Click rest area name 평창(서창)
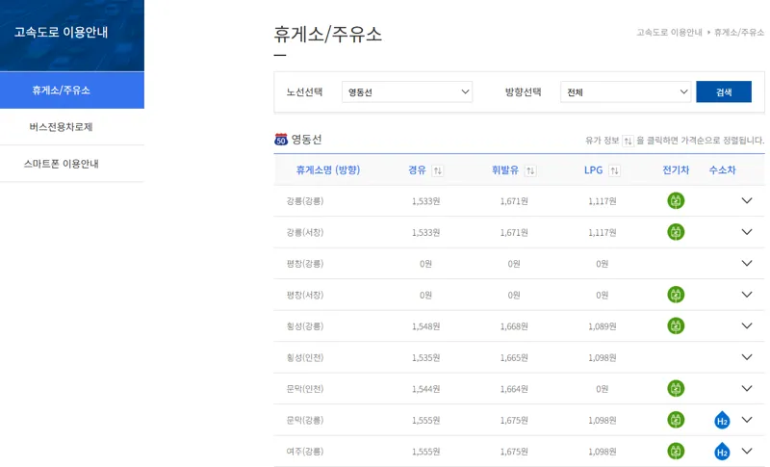 305,296
